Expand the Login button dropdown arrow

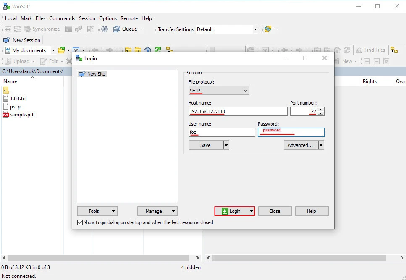pyautogui.click(x=251, y=211)
